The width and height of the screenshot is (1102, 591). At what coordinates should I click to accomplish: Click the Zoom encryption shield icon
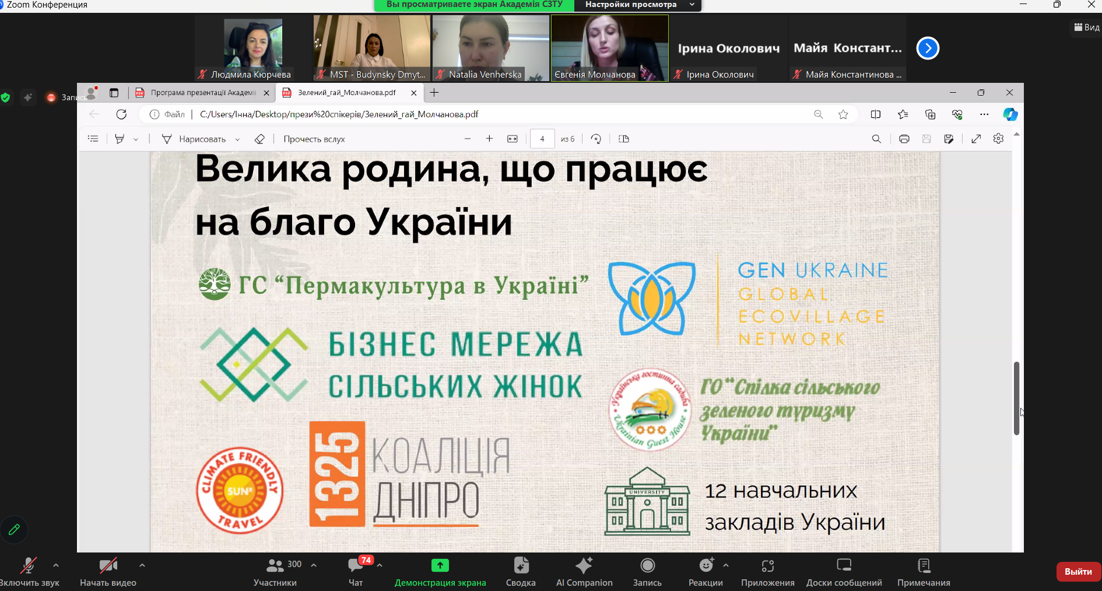(x=5, y=97)
